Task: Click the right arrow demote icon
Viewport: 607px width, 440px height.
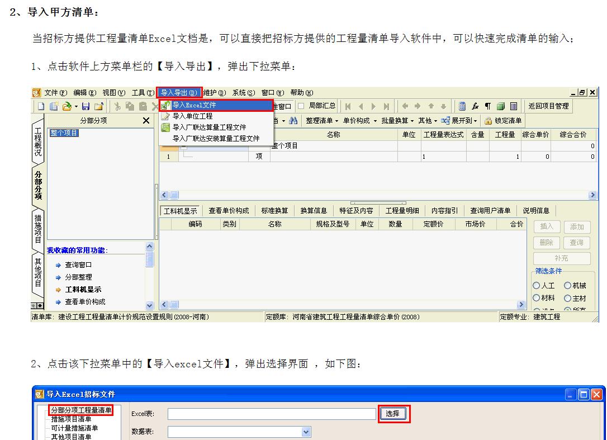Action: 418,106
